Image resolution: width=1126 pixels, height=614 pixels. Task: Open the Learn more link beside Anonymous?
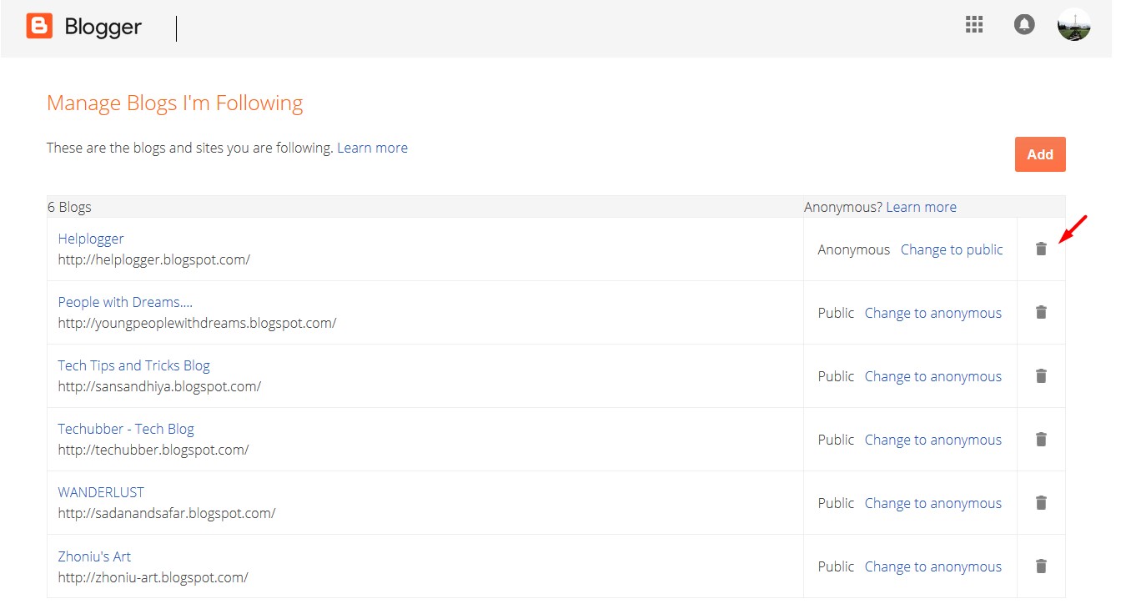921,207
